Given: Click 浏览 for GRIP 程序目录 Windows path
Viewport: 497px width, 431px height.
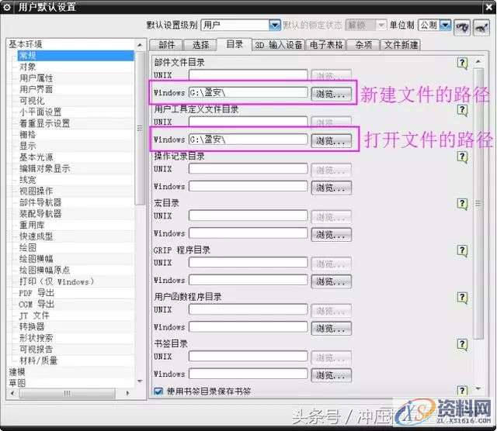Looking at the screenshot, I should [332, 281].
